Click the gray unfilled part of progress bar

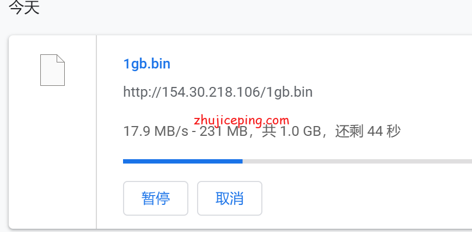[x=357, y=161]
